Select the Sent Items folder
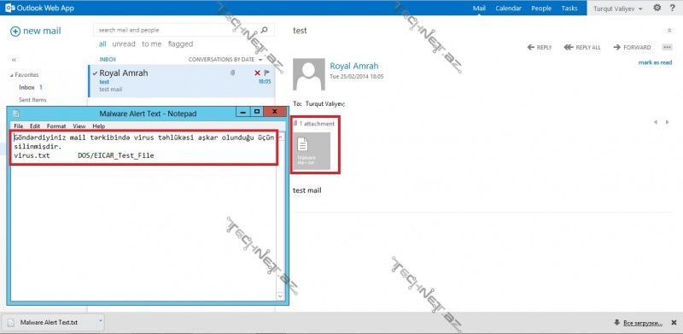 (32, 100)
